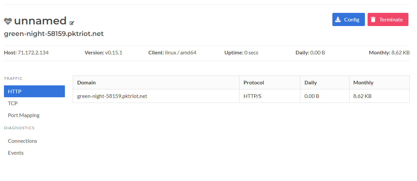Click the green-night-58159.pktriot.net table row domain
The height and width of the screenshot is (181, 417).
(x=112, y=96)
